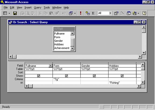Click the Save floppy disk icon

coord(15,13)
